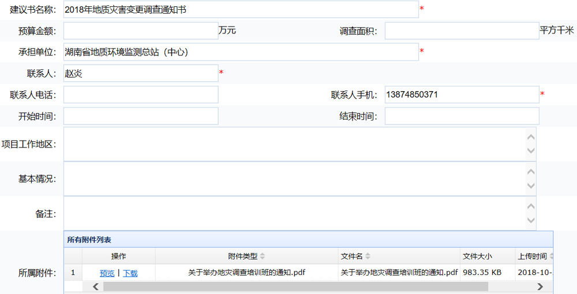Click into the 调查面积 input box
This screenshot has height=294, width=577.
[x=462, y=31]
